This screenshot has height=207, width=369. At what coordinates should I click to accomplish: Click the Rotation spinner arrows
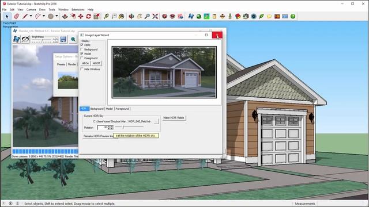tap(111, 128)
